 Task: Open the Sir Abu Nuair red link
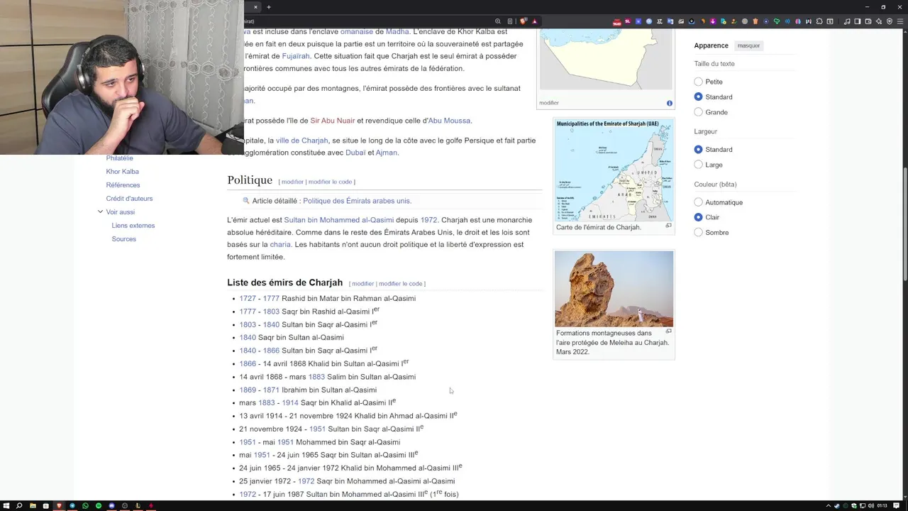(x=332, y=121)
